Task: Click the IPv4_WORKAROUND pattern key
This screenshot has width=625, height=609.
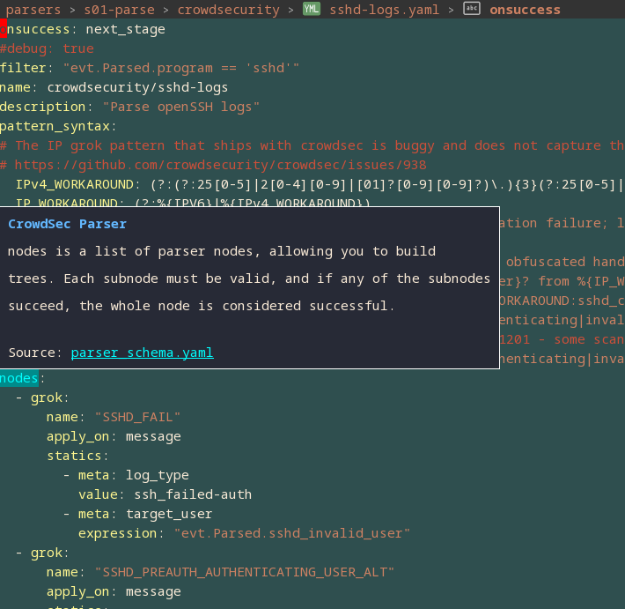Action: pyautogui.click(x=74, y=184)
